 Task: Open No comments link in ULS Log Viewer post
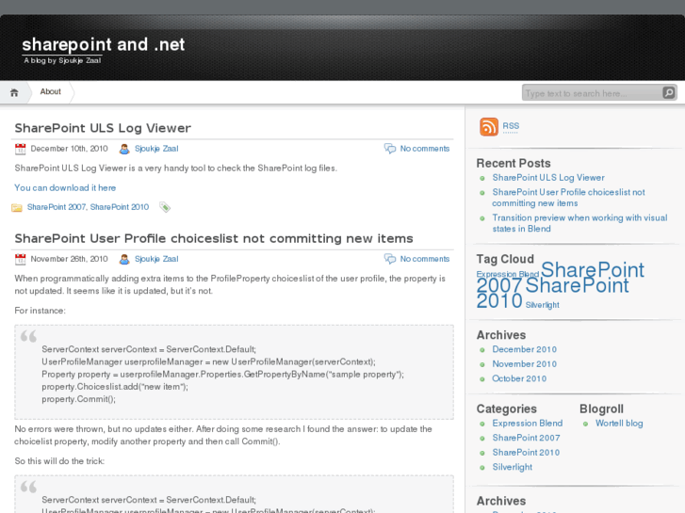click(425, 149)
